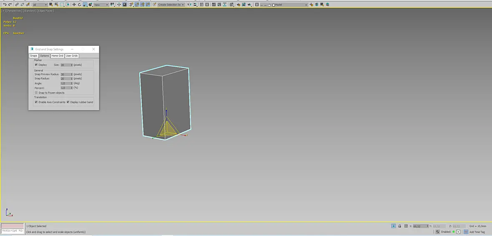This screenshot has width=492, height=236.
Task: Click the Edged Faces viewport label
Action: pyautogui.click(x=45, y=11)
